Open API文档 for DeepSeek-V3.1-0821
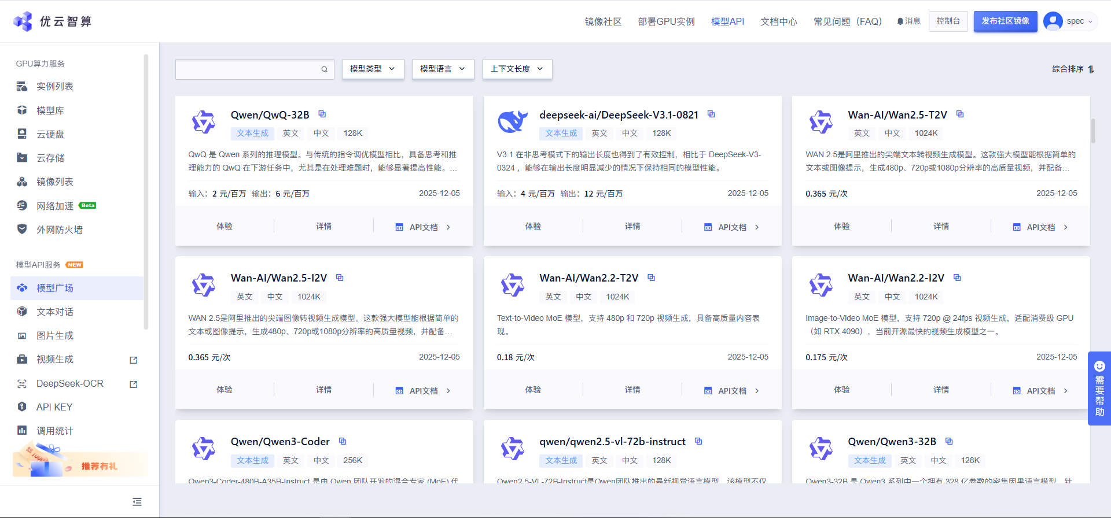Screen dimensions: 1111x518 click(732, 227)
